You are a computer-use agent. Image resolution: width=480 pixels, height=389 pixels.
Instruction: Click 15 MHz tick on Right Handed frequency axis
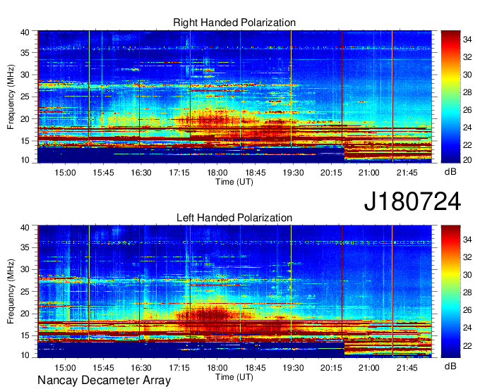[25, 141]
